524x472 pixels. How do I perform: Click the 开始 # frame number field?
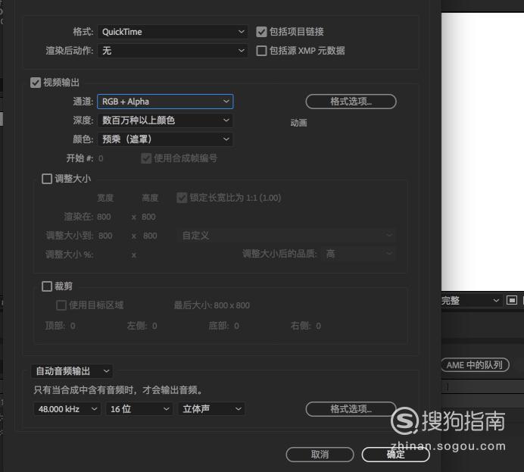coord(101,158)
